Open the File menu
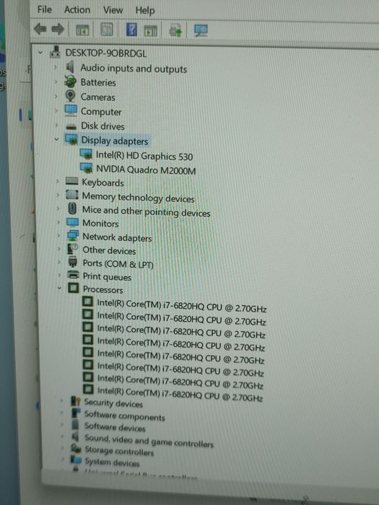The image size is (379, 505). tap(45, 9)
